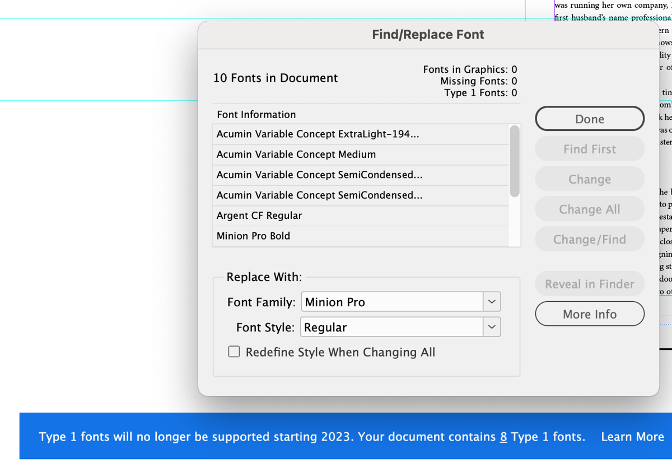
Task: Click the underlined 8 in Type 1 banner
Action: point(503,437)
